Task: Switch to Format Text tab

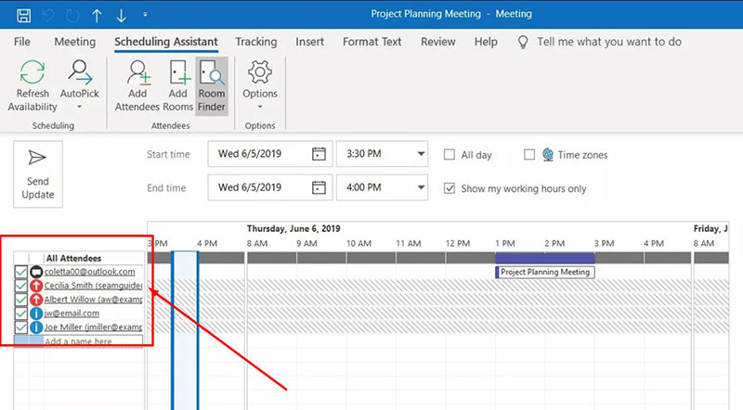Action: (372, 42)
